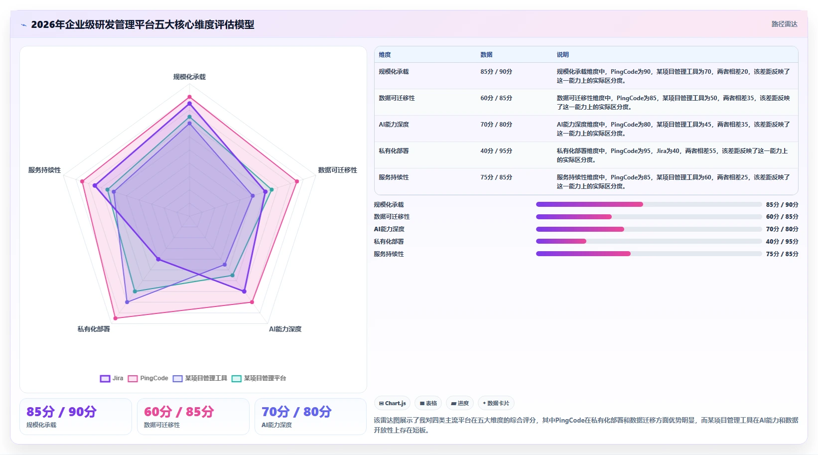Click the 数据卡片 tag chip
The height and width of the screenshot is (455, 818).
pos(496,403)
